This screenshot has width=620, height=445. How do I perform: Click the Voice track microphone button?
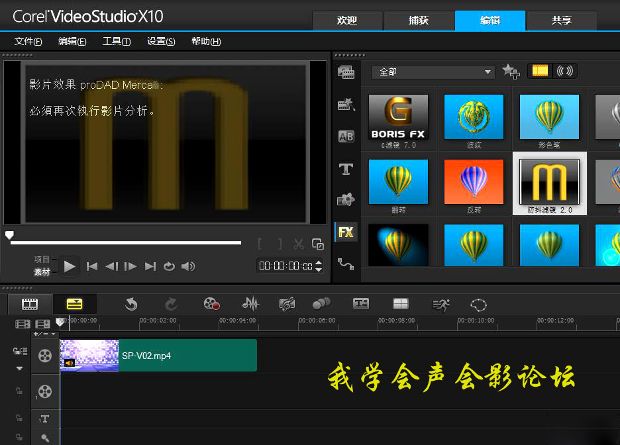pos(44,438)
